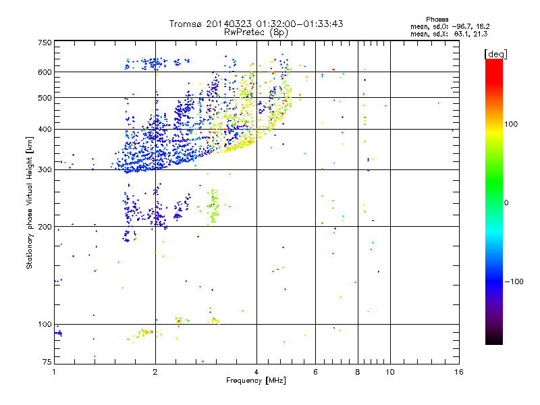Click the x-axis tick label '1'
This screenshot has width=540, height=405.
pyautogui.click(x=54, y=372)
